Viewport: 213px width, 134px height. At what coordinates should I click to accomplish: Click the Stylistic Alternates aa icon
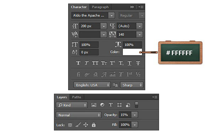[x=113, y=74]
